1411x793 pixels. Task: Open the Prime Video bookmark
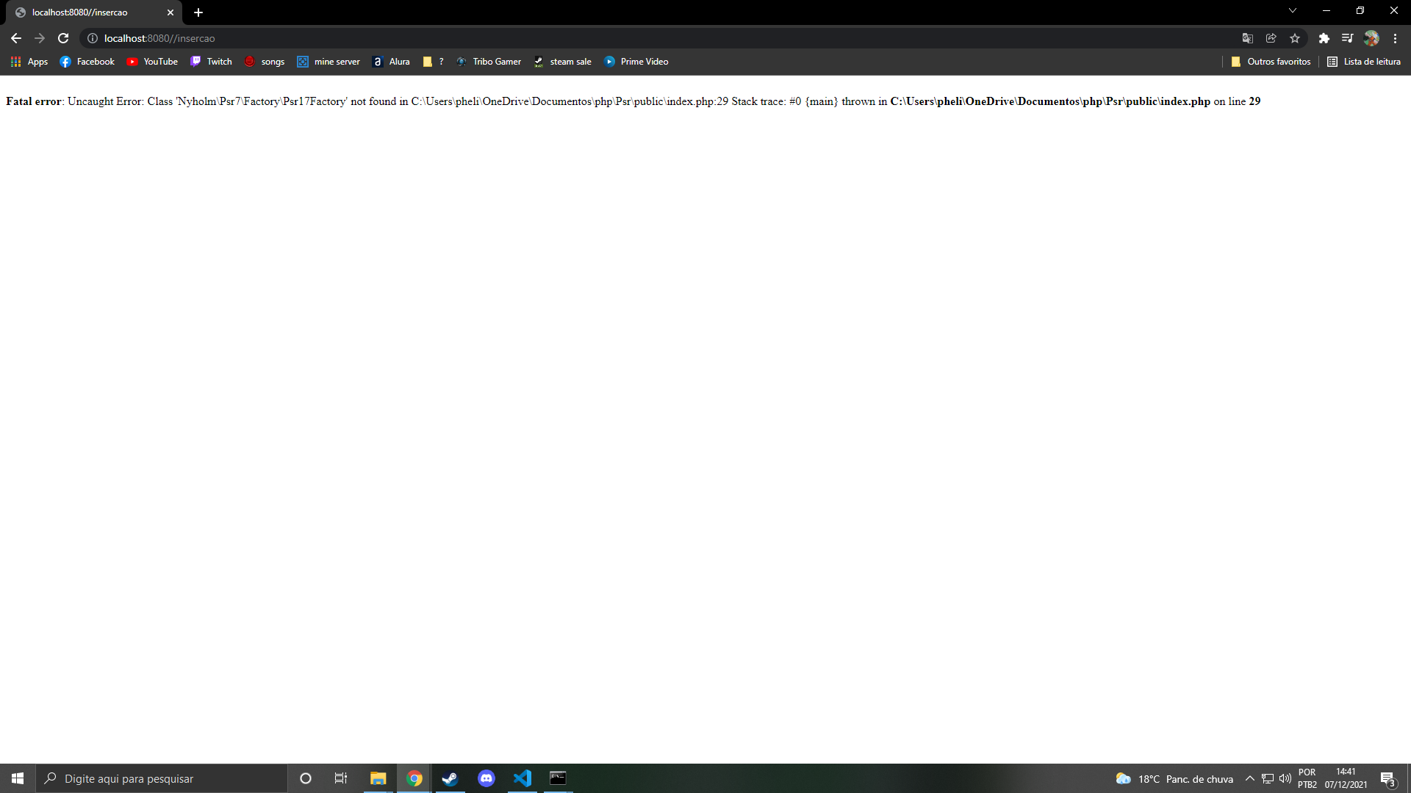636,62
